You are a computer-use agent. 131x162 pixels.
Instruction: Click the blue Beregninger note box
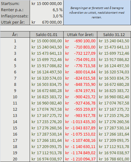[97, 12]
